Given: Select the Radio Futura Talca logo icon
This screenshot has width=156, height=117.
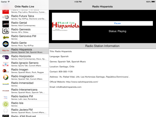Looking at the screenshot, I should coord(6,17).
